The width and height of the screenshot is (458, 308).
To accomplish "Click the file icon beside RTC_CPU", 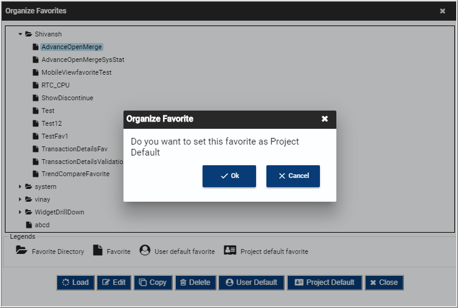I will pos(36,85).
